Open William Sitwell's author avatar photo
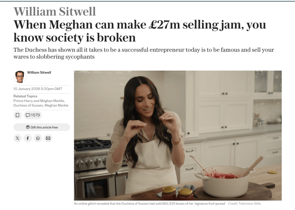 20,77
